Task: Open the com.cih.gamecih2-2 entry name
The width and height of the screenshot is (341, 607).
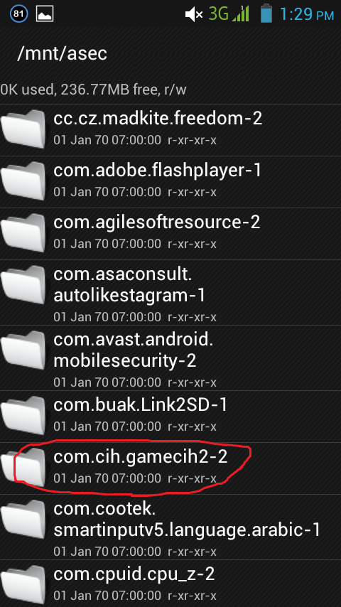Action: click(x=141, y=457)
